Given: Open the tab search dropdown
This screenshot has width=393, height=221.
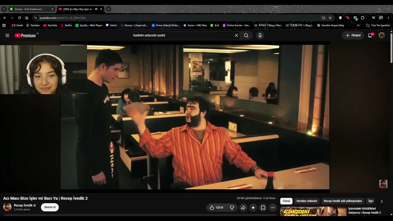Looking at the screenshot, I should (x=4, y=9).
